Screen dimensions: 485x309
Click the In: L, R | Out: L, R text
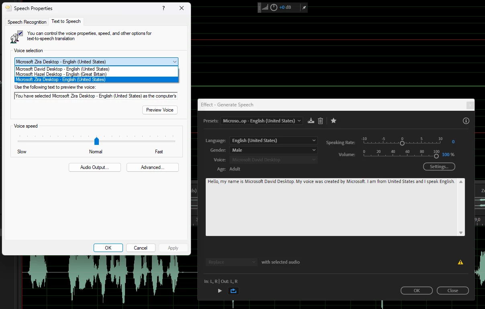tap(221, 281)
